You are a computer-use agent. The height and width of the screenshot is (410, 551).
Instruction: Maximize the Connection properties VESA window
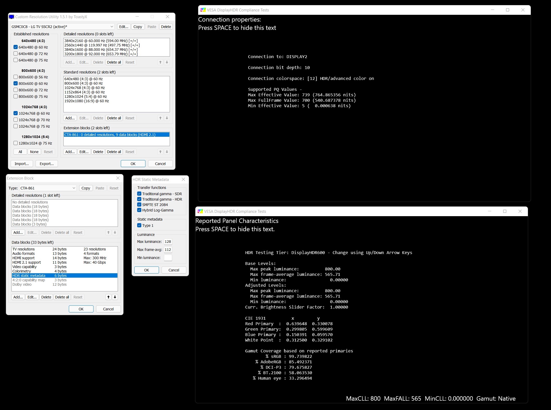click(507, 10)
